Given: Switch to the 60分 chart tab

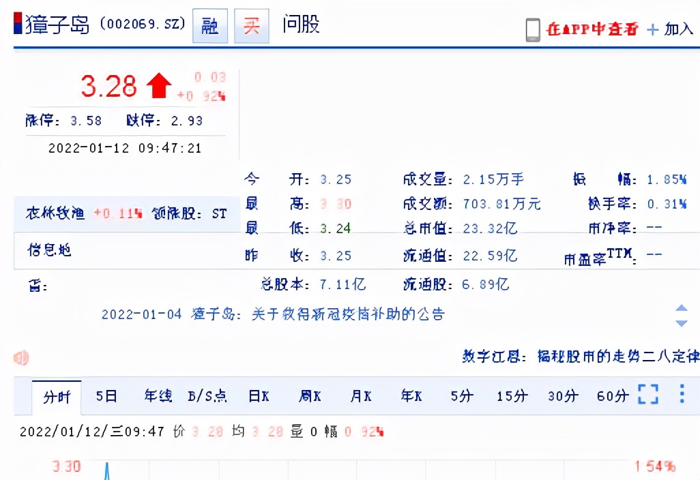Looking at the screenshot, I should tap(613, 396).
